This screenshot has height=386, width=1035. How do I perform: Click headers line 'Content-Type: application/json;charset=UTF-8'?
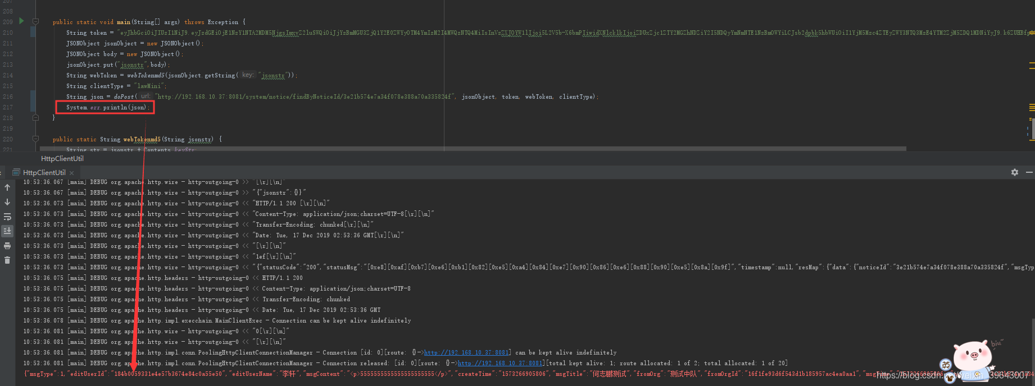click(x=217, y=288)
